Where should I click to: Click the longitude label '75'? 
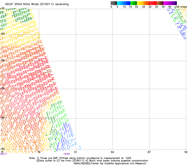coord(2,152)
